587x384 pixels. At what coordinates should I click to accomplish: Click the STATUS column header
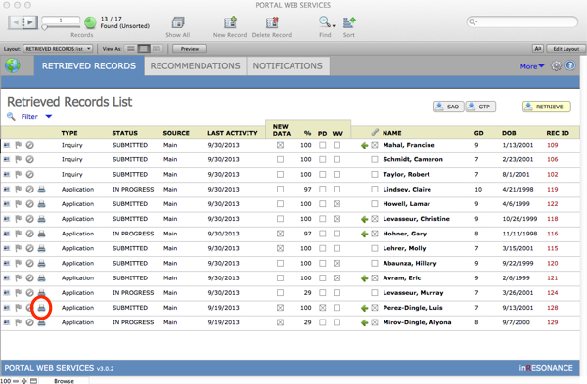(124, 133)
